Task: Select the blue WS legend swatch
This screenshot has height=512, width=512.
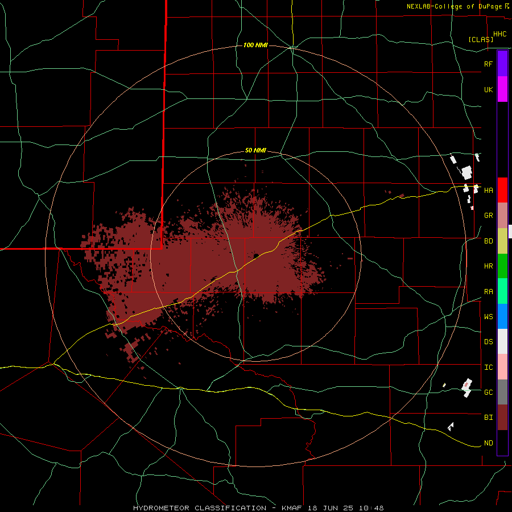Action: pyautogui.click(x=502, y=316)
